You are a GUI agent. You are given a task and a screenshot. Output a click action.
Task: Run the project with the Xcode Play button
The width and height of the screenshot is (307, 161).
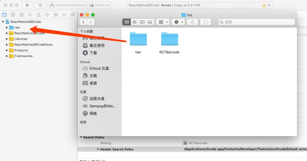pos(27,5)
